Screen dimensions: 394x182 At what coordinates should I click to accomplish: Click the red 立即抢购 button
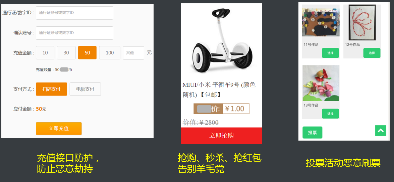coord(222,136)
